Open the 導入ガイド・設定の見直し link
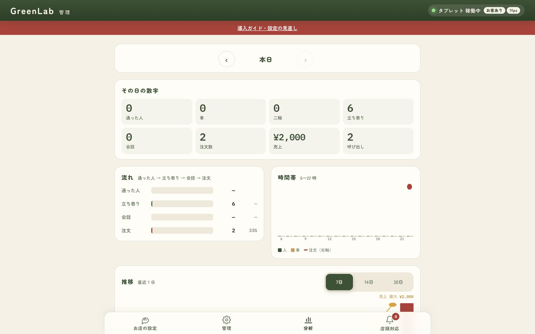The height and width of the screenshot is (334, 535). click(267, 28)
